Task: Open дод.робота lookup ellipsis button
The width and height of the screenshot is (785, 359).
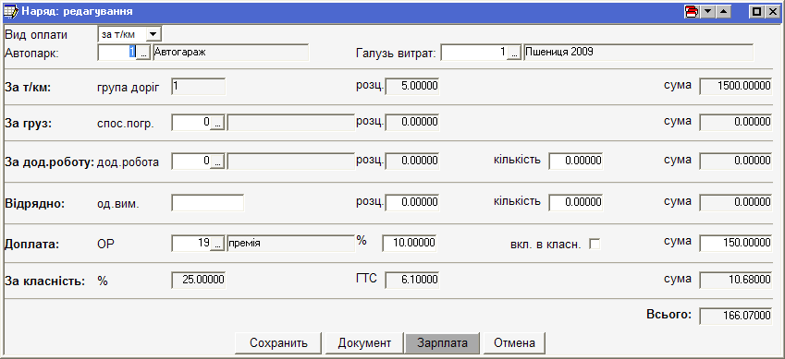Action: coord(216,162)
